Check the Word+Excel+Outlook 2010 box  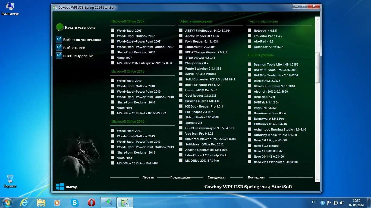point(112,86)
